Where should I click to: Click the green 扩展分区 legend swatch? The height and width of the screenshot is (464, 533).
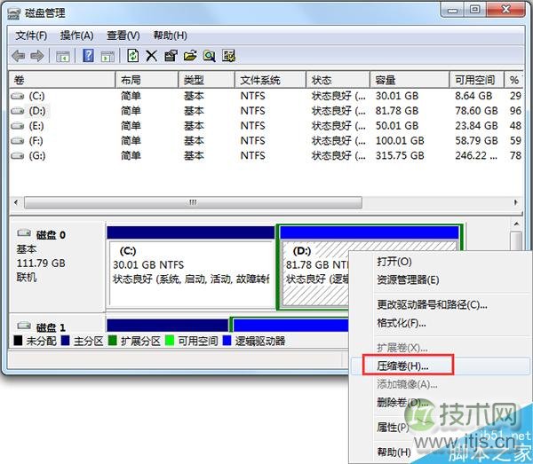(112, 341)
